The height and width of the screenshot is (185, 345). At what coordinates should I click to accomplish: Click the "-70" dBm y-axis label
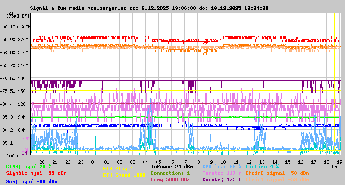click(4, 78)
